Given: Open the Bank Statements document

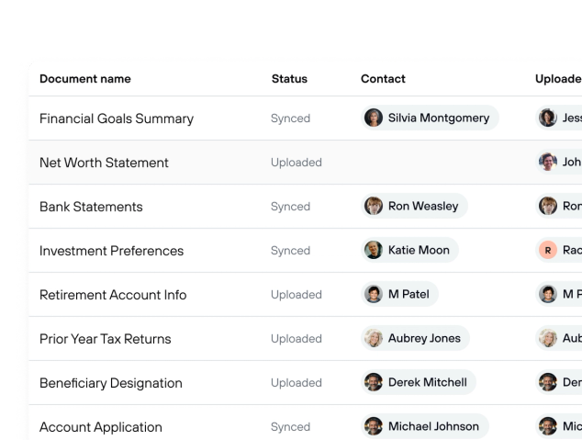Looking at the screenshot, I should (91, 207).
